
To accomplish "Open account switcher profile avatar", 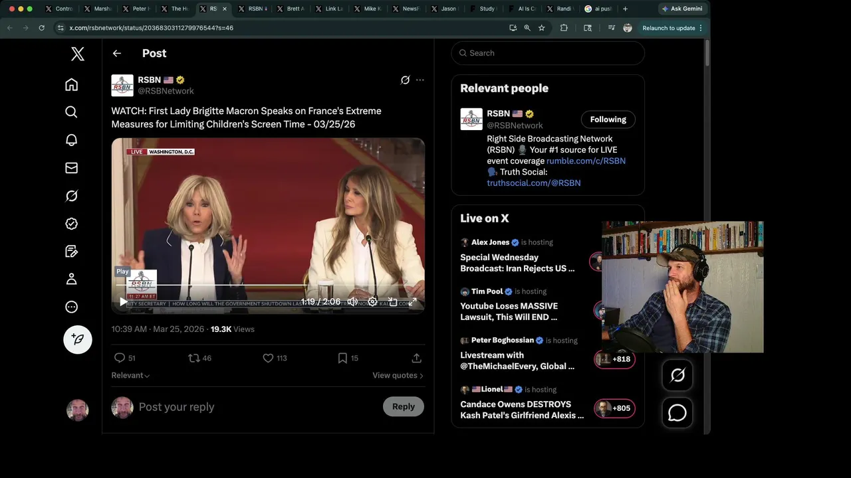I will (78, 410).
